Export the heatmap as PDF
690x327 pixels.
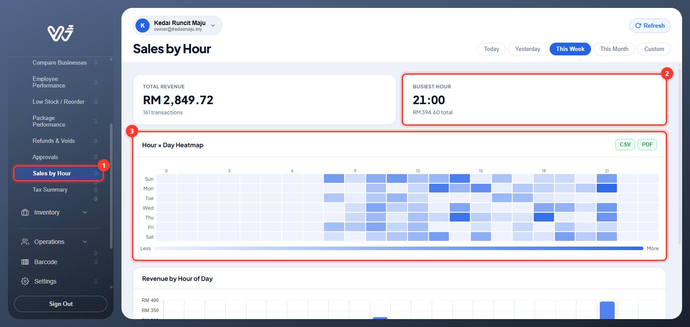click(647, 145)
